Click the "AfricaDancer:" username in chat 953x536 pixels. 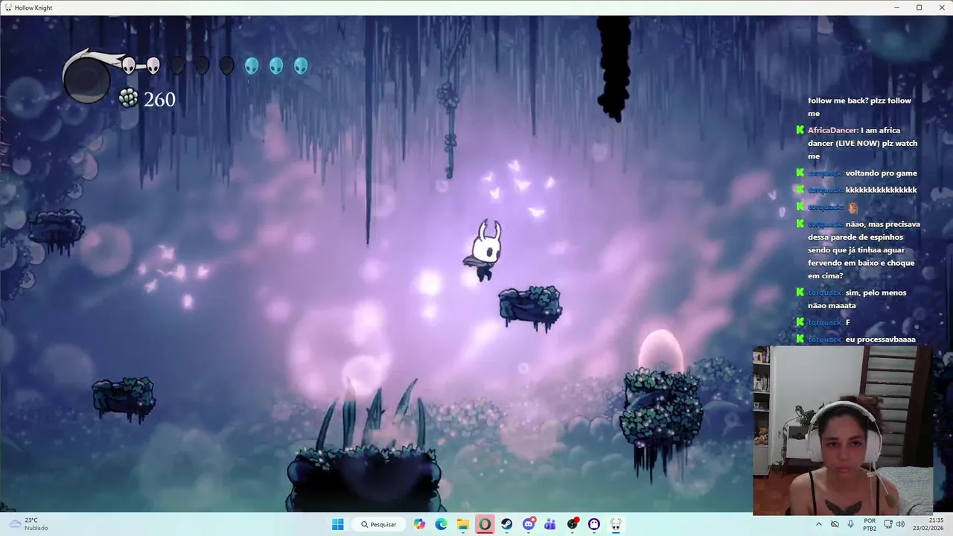point(833,130)
